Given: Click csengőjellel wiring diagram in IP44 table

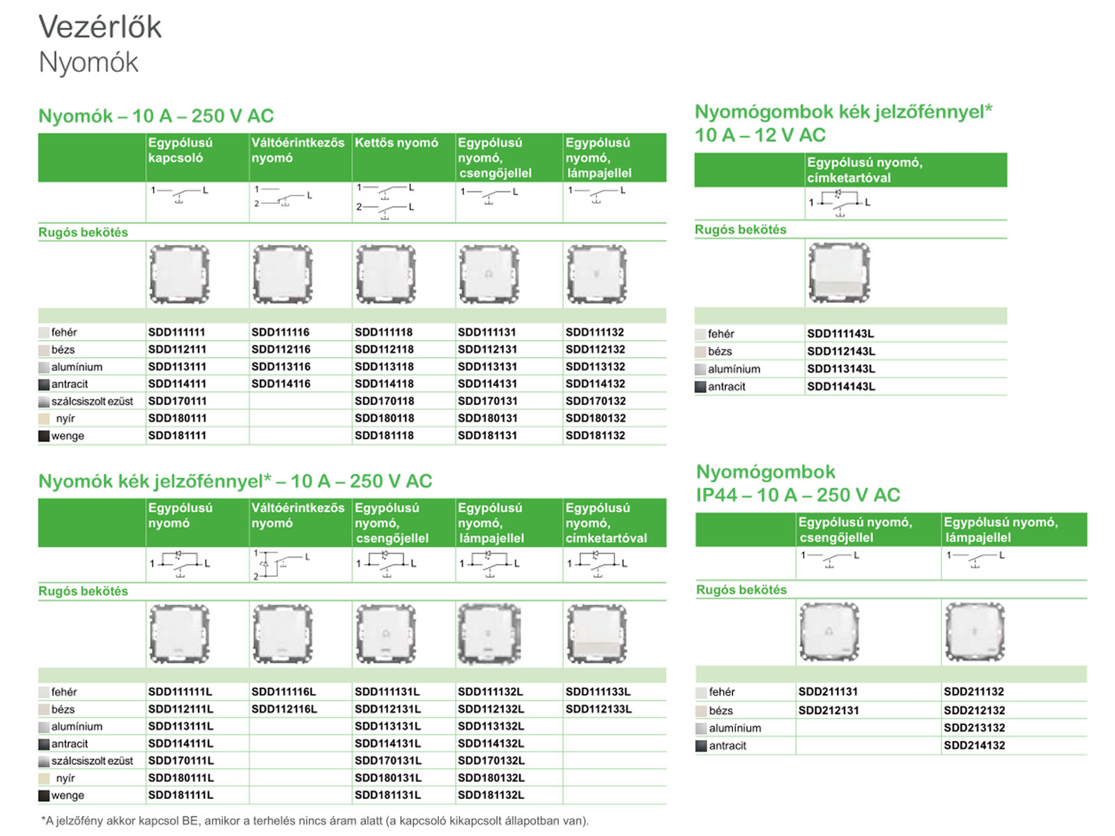Looking at the screenshot, I should click(x=831, y=559).
